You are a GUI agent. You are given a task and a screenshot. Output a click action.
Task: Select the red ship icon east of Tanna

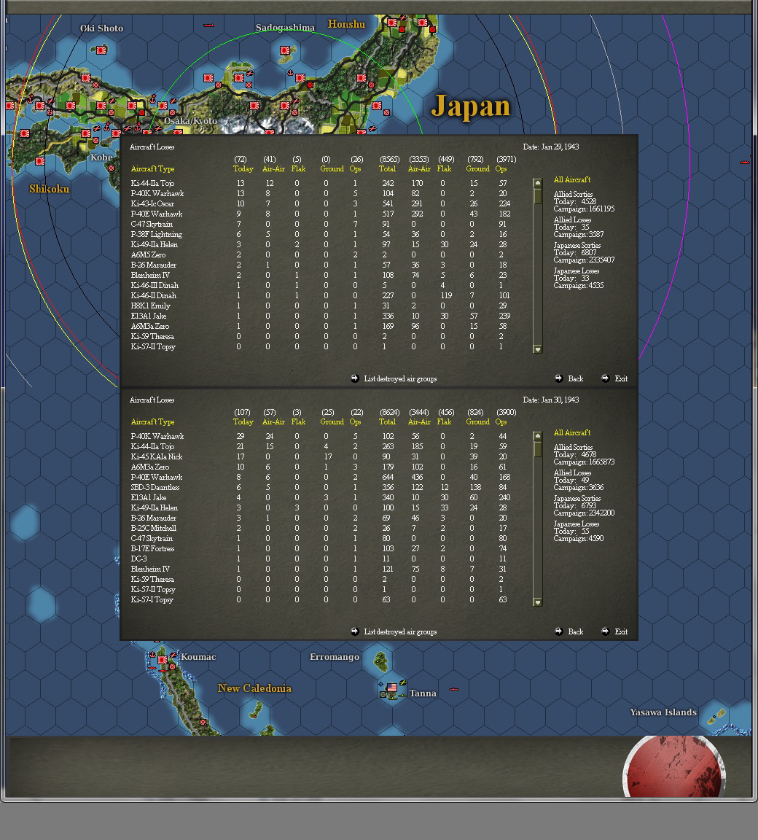(454, 690)
